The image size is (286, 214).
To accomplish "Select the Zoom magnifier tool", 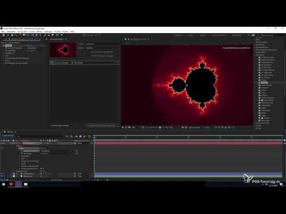I will pyautogui.click(x=15, y=35).
